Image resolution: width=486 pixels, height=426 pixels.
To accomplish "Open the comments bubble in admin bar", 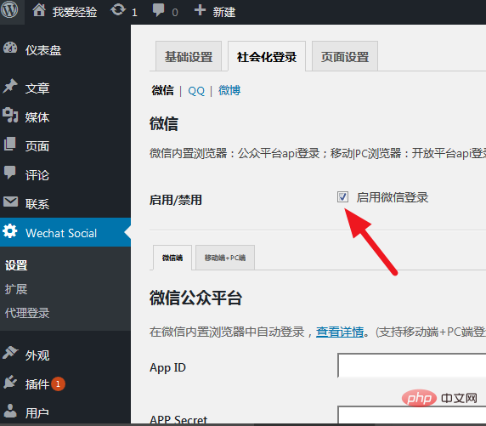I will point(158,10).
